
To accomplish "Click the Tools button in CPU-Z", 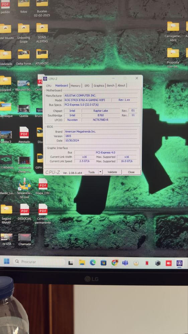I will 91,172.
